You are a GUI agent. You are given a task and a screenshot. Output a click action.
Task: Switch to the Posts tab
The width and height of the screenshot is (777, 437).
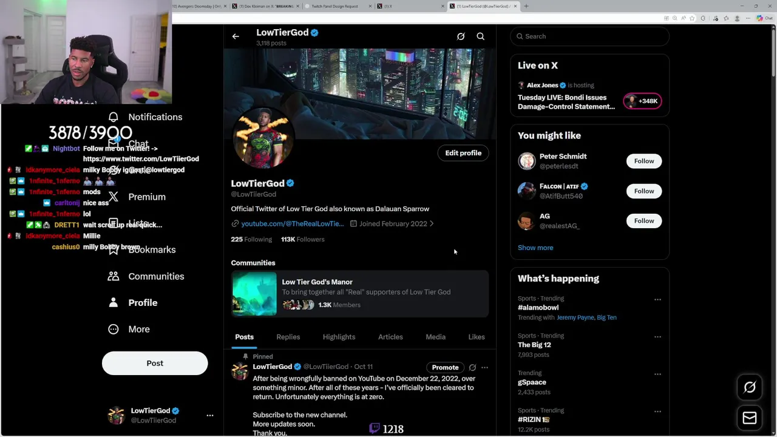pyautogui.click(x=244, y=337)
